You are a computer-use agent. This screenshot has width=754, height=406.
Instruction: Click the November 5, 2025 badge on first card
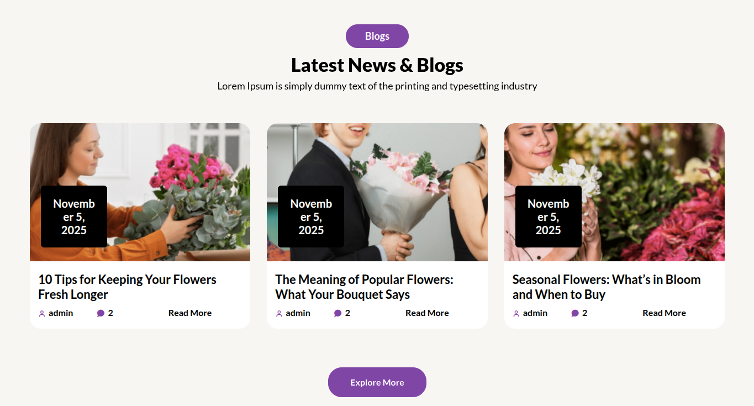point(74,217)
